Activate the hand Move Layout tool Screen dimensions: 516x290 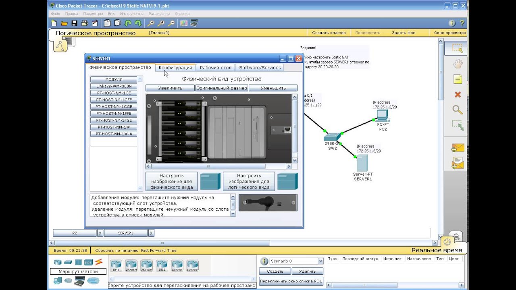[458, 64]
